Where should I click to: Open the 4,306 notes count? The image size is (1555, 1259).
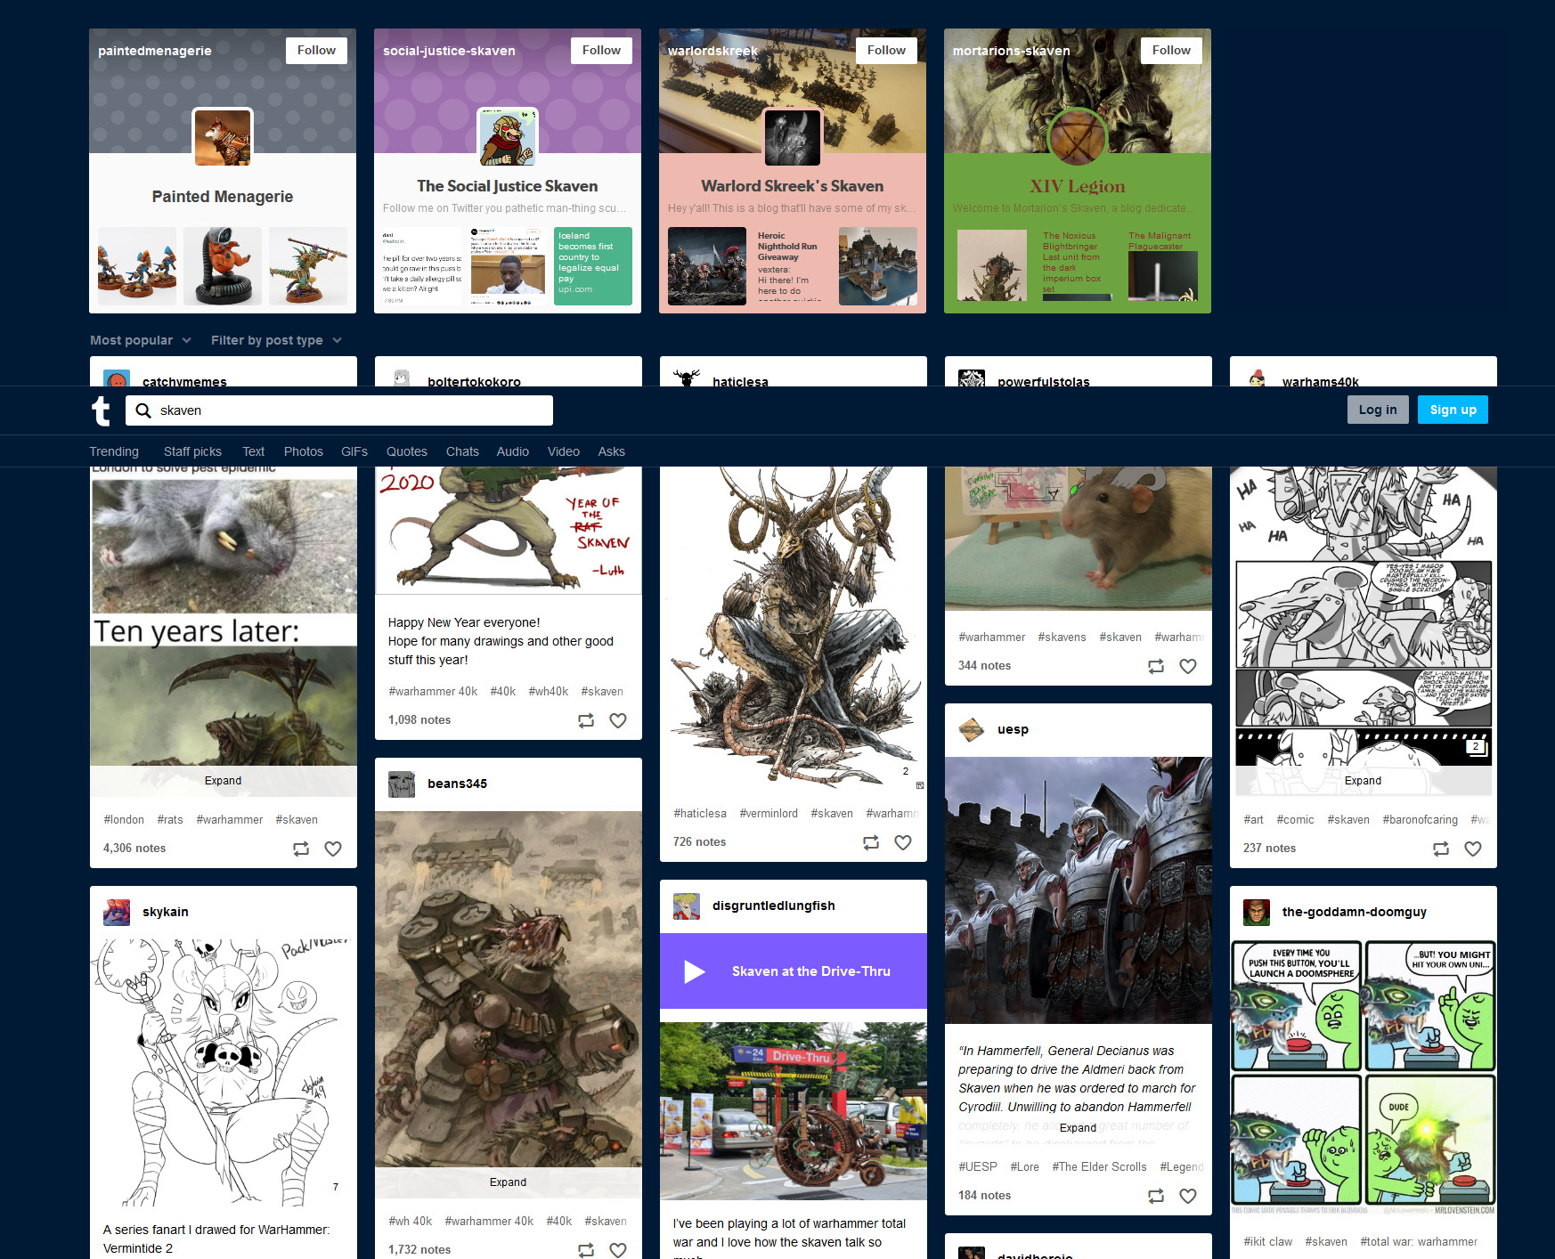pos(134,849)
